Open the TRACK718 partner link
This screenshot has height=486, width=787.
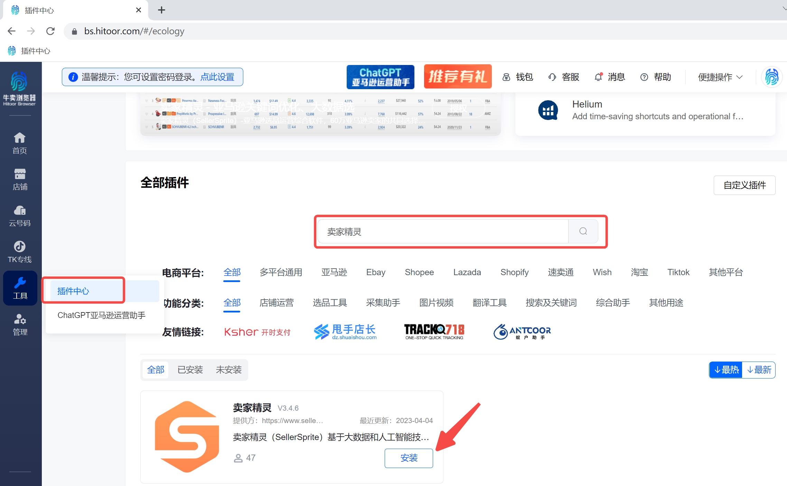point(434,332)
